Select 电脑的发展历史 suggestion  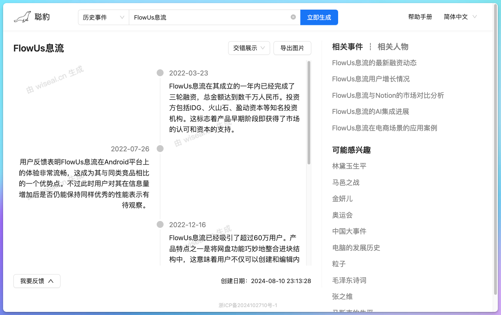pos(356,248)
